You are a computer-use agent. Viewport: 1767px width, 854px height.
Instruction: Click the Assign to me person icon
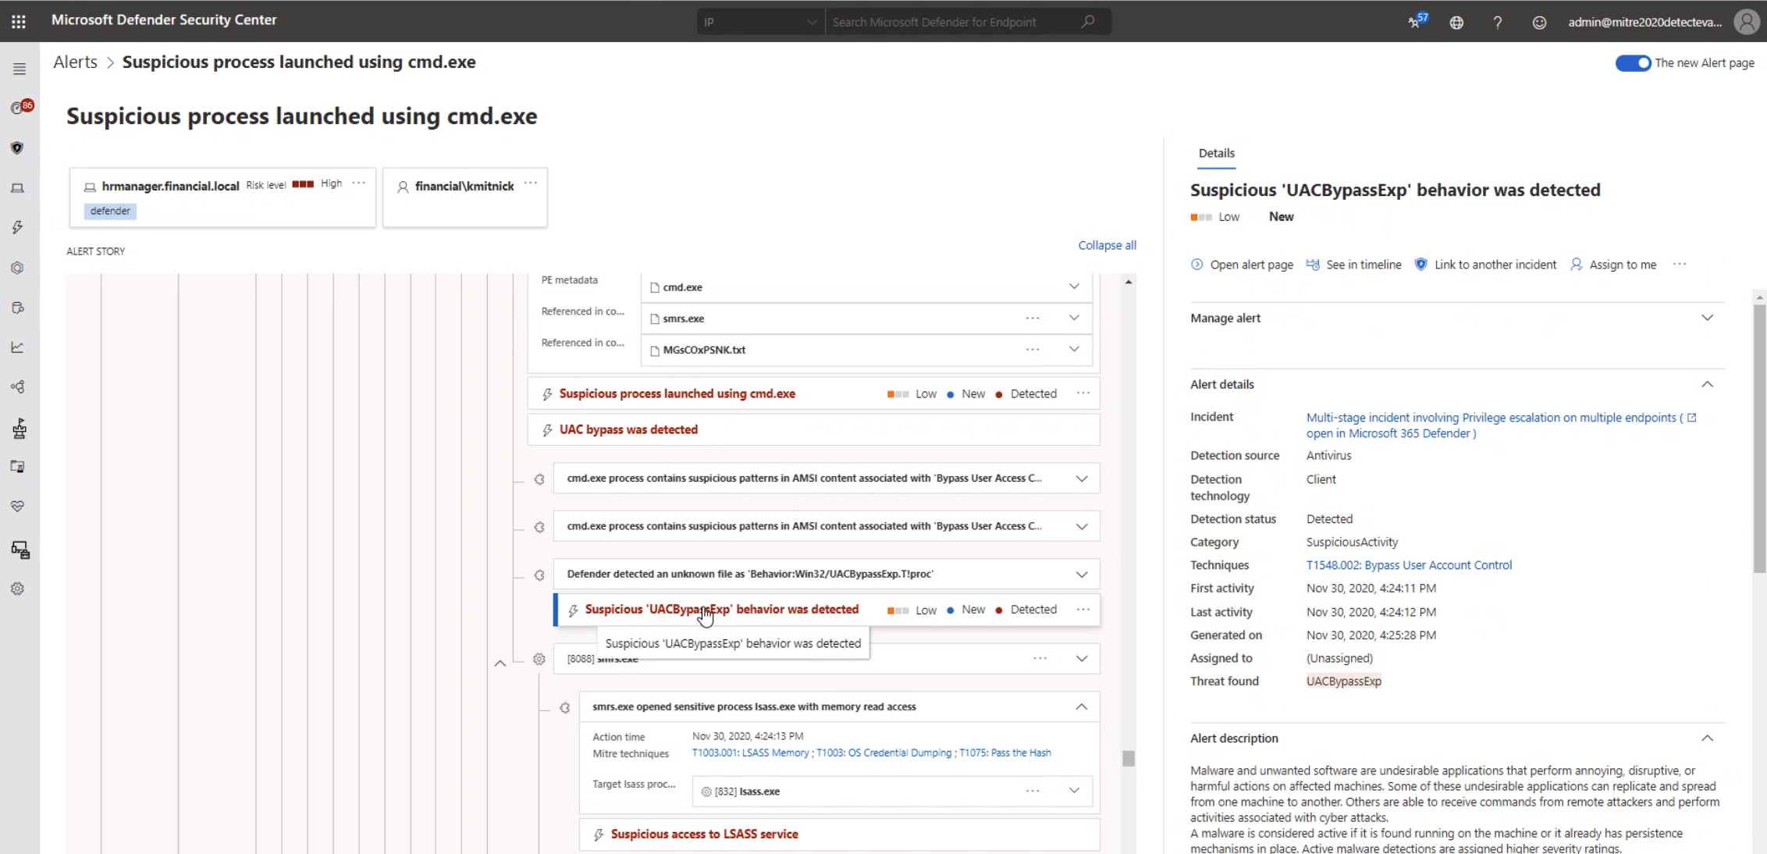1577,265
